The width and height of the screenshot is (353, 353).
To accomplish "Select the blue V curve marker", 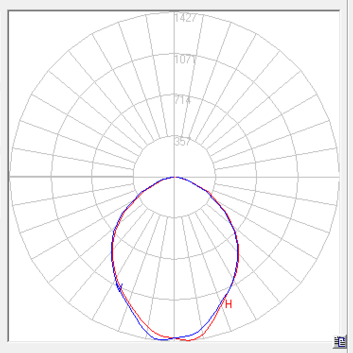I will pyautogui.click(x=121, y=286).
